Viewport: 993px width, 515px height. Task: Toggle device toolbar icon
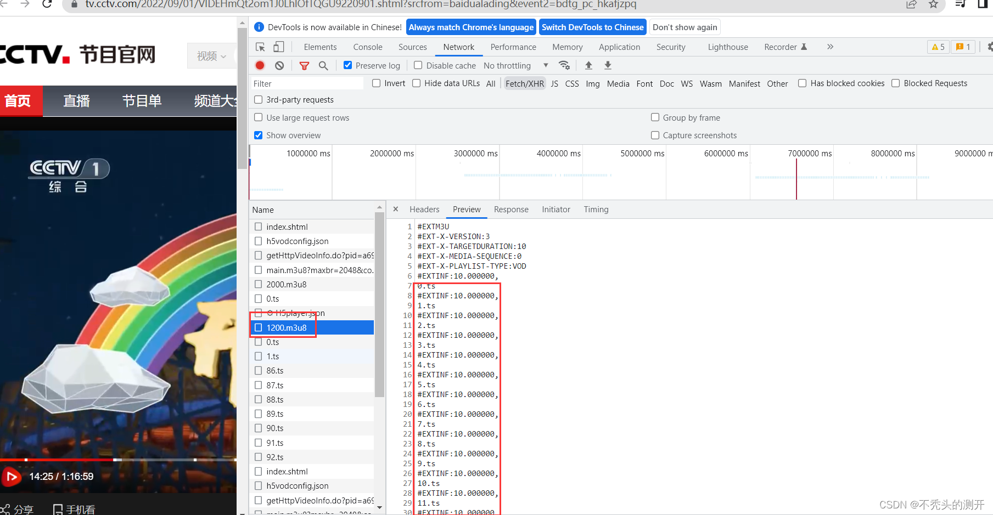(x=278, y=47)
